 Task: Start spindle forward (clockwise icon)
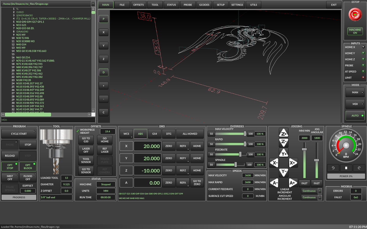tap(359, 168)
